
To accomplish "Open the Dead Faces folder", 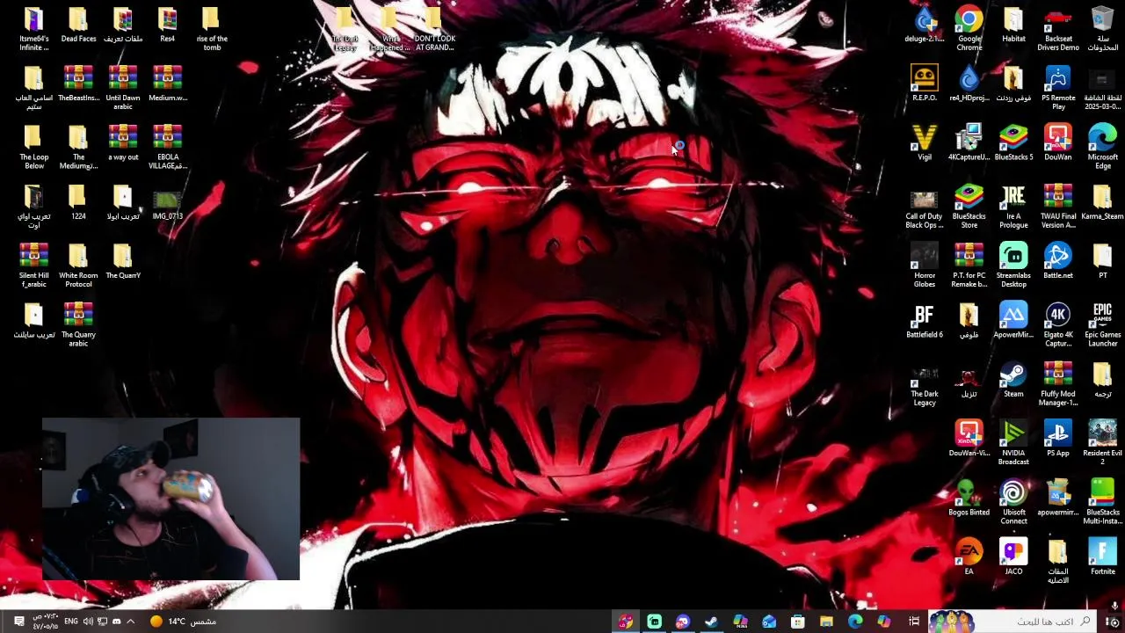I will [x=78, y=25].
